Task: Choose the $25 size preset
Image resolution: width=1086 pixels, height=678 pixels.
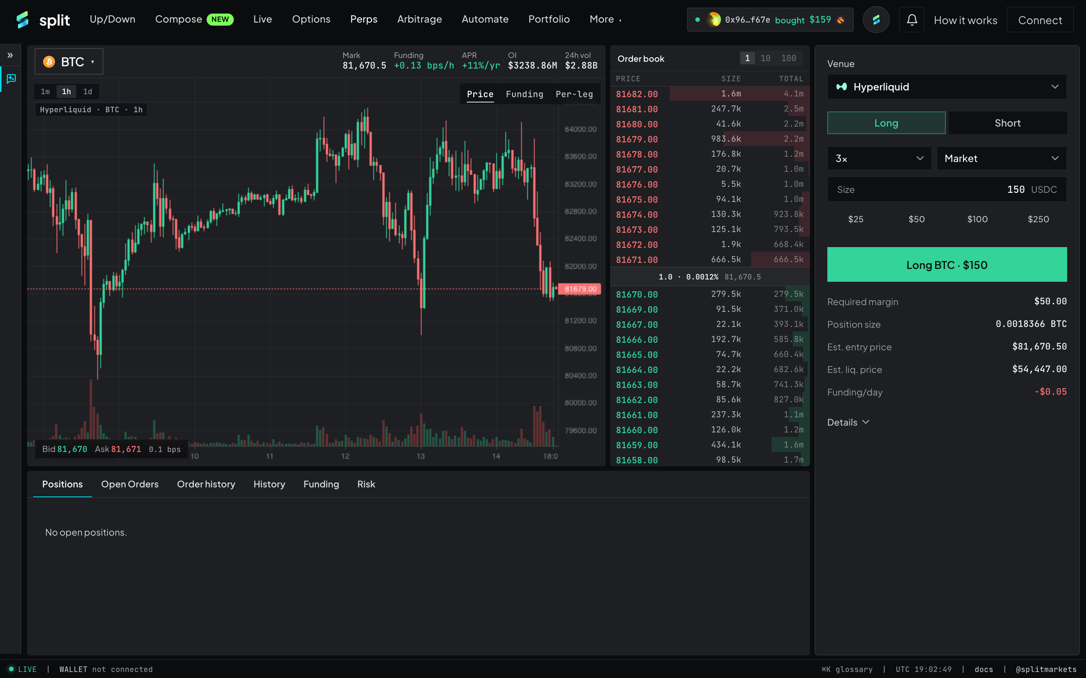Action: point(855,219)
